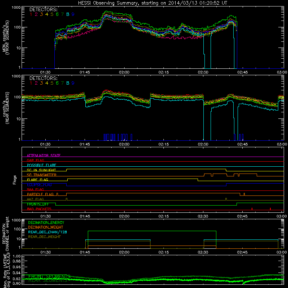The height and width of the screenshot is (288, 288).
Task: Click the AAZ FLAG label
Action: (x=35, y=199)
